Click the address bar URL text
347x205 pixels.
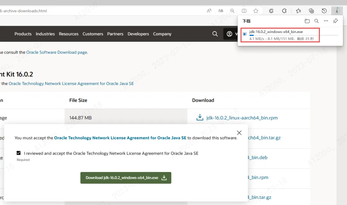[23, 11]
